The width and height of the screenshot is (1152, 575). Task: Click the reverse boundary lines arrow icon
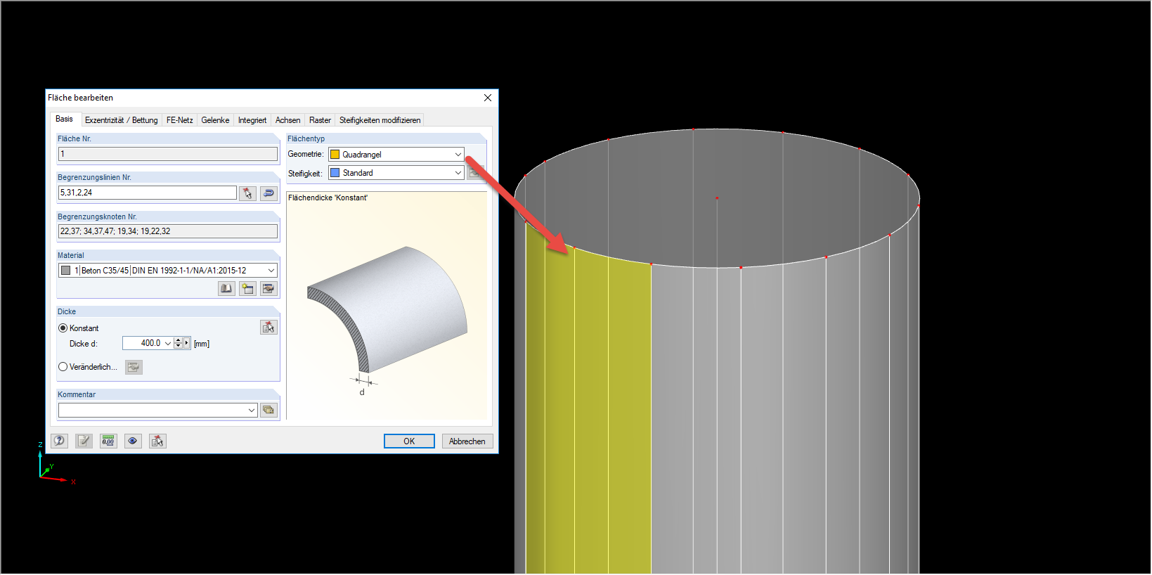(x=268, y=193)
